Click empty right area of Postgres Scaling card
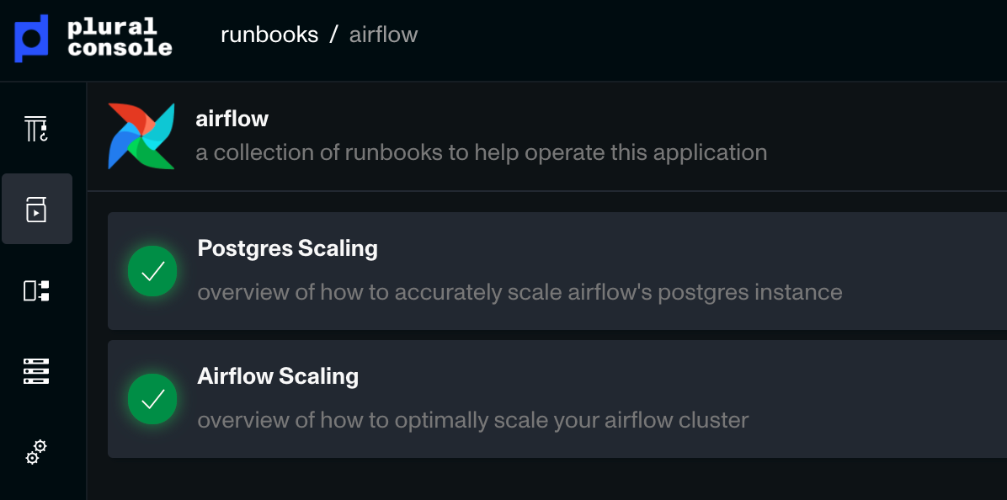Viewport: 1007px width, 500px height. [924, 271]
